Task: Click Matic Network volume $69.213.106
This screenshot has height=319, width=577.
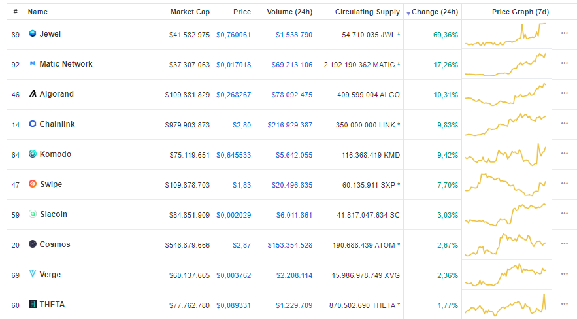Action: pos(292,65)
